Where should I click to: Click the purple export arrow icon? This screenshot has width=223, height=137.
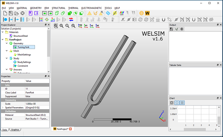(37, 13)
